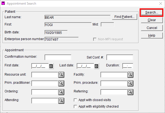Open the Last date calendar picker

tap(96, 66)
